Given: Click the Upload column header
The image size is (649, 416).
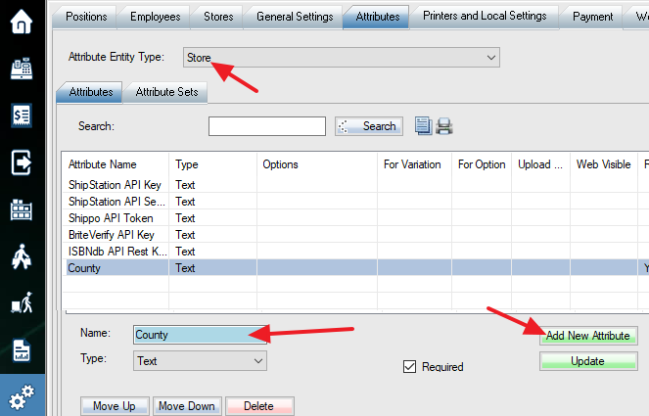Looking at the screenshot, I should point(540,164).
